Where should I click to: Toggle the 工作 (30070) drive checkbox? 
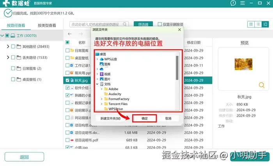coord(7,35)
